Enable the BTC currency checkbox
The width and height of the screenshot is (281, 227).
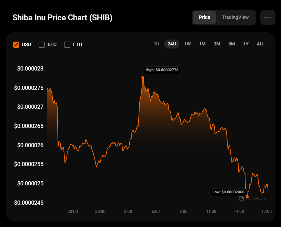click(42, 44)
